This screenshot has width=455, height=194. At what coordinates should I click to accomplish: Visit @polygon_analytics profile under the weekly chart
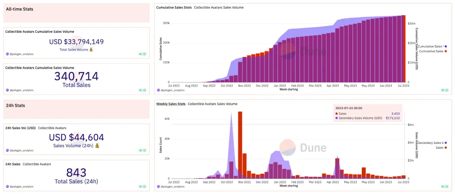coord(173,186)
